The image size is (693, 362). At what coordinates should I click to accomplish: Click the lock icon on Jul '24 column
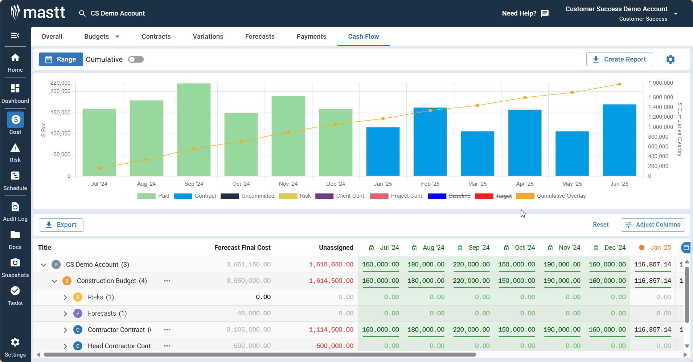(x=371, y=247)
